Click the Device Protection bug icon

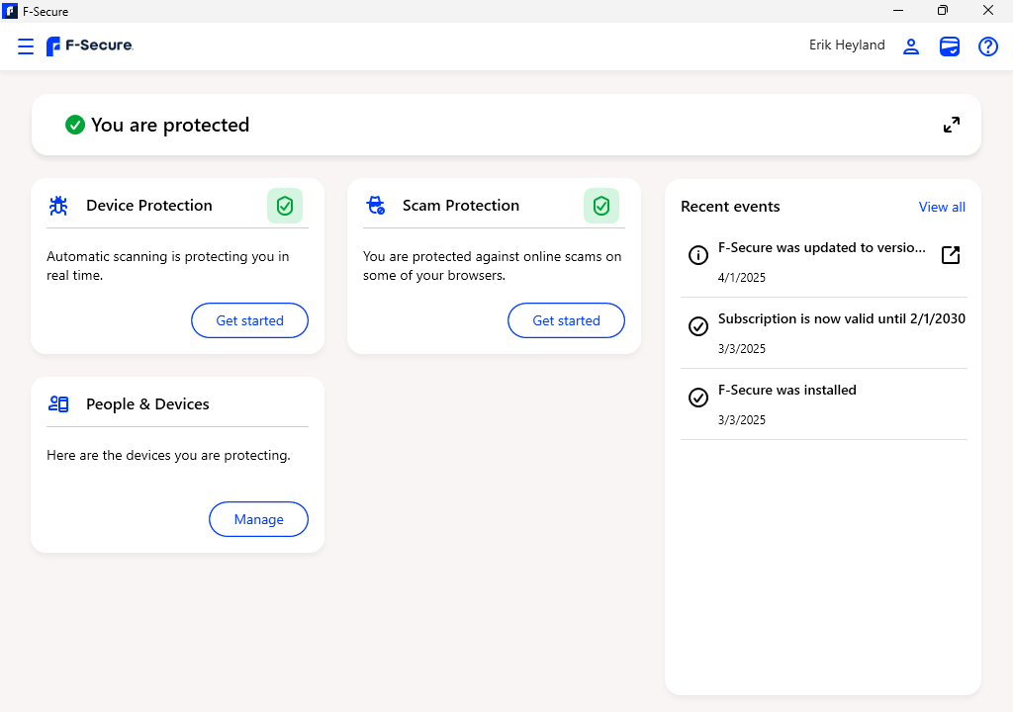coord(58,206)
